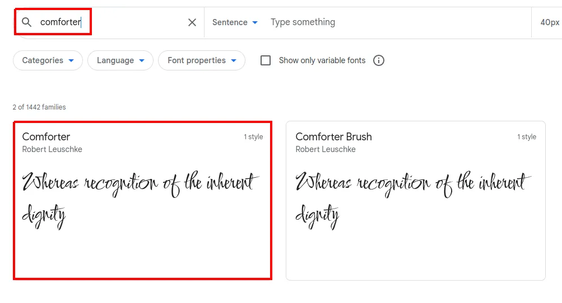Click the Comforter Brush font title

(334, 136)
